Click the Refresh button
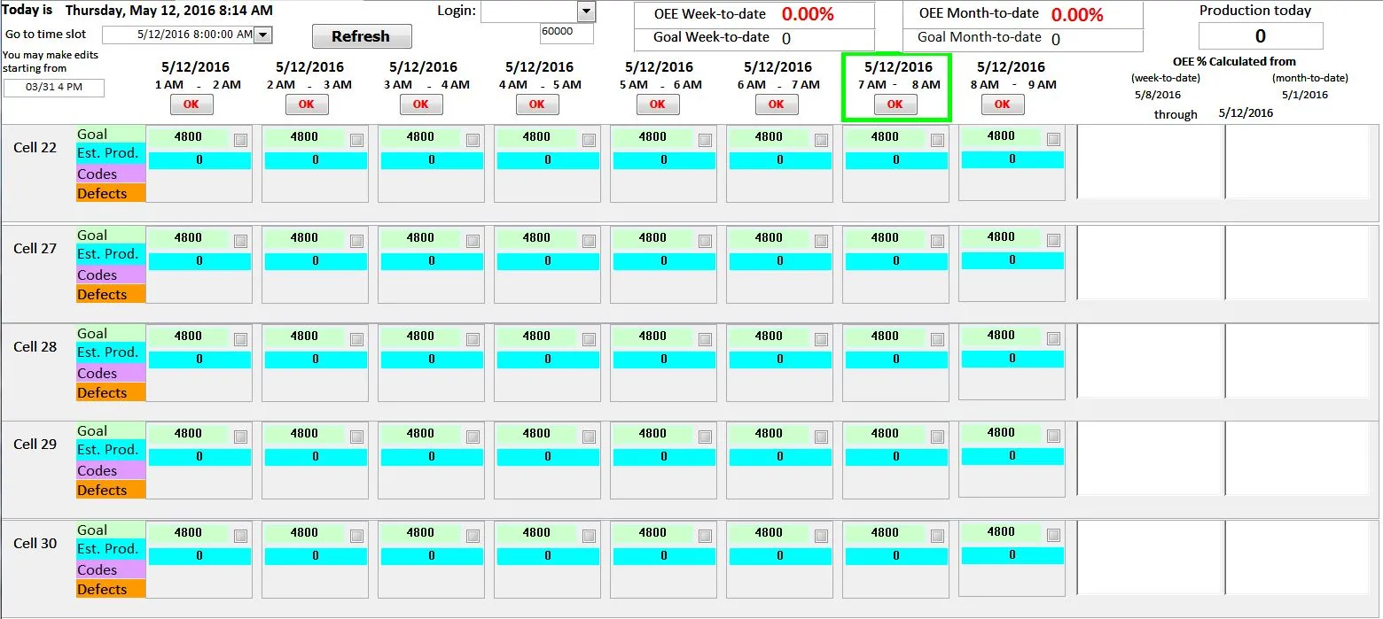The height and width of the screenshot is (619, 1383). tap(362, 36)
